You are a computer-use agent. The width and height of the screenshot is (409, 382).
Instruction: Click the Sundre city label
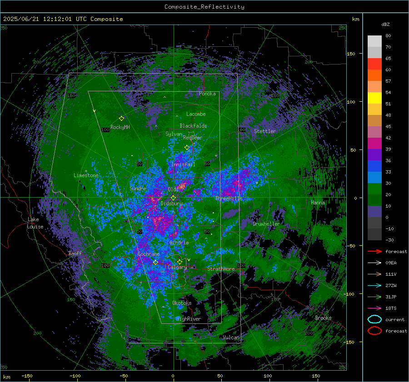click(x=138, y=189)
